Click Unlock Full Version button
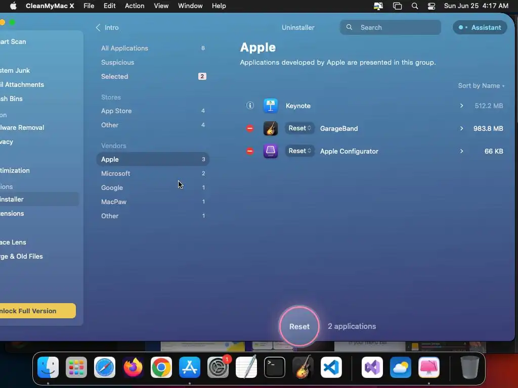518x388 pixels. 37,311
